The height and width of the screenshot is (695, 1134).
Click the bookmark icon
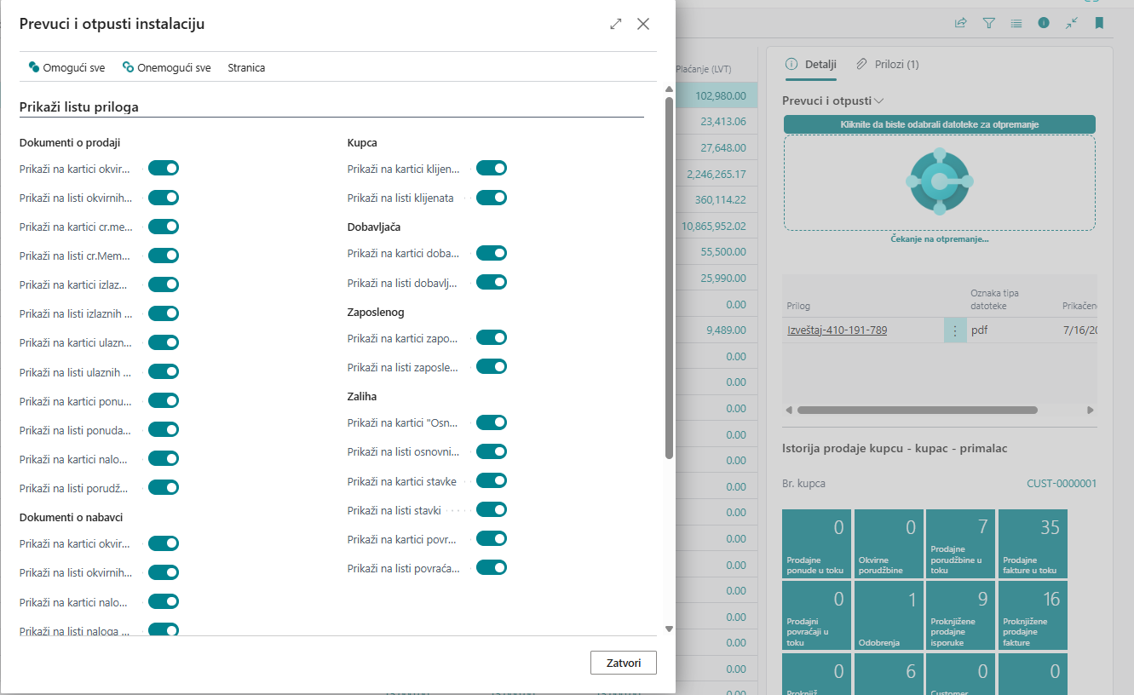(x=1099, y=23)
